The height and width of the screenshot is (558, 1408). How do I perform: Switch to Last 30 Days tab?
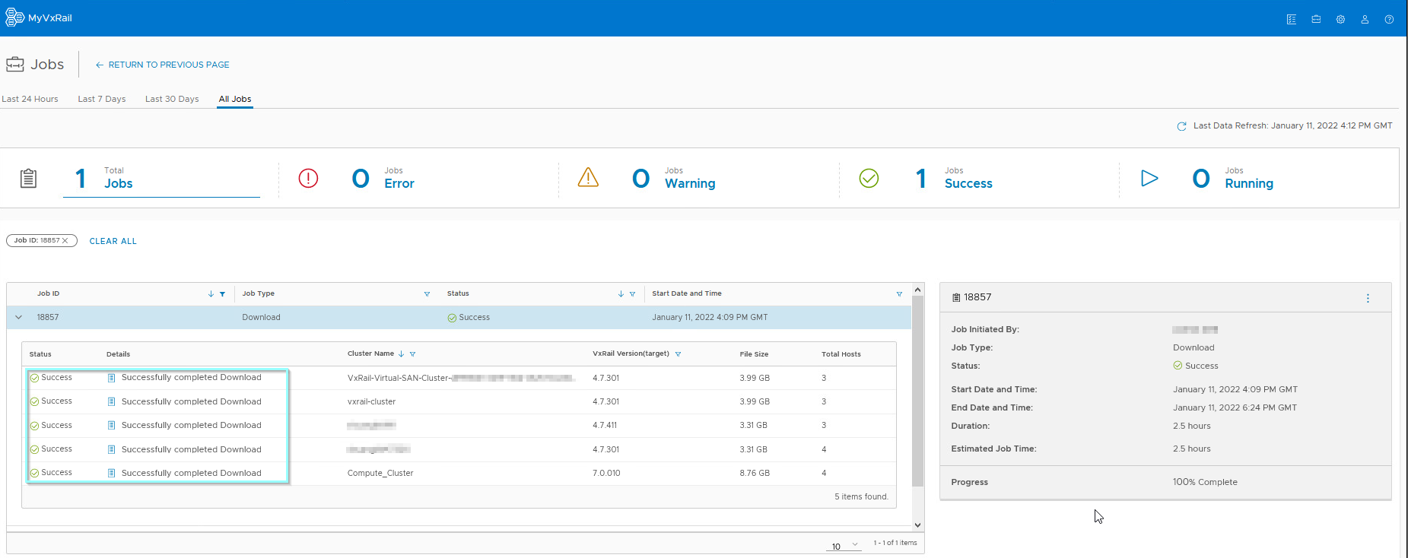172,99
